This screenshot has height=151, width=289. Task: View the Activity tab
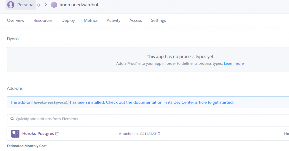(113, 20)
